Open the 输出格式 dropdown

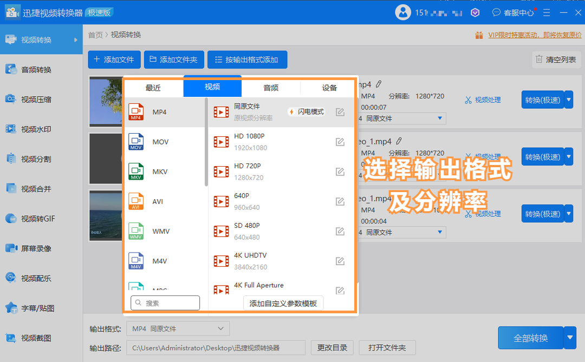[x=178, y=328]
